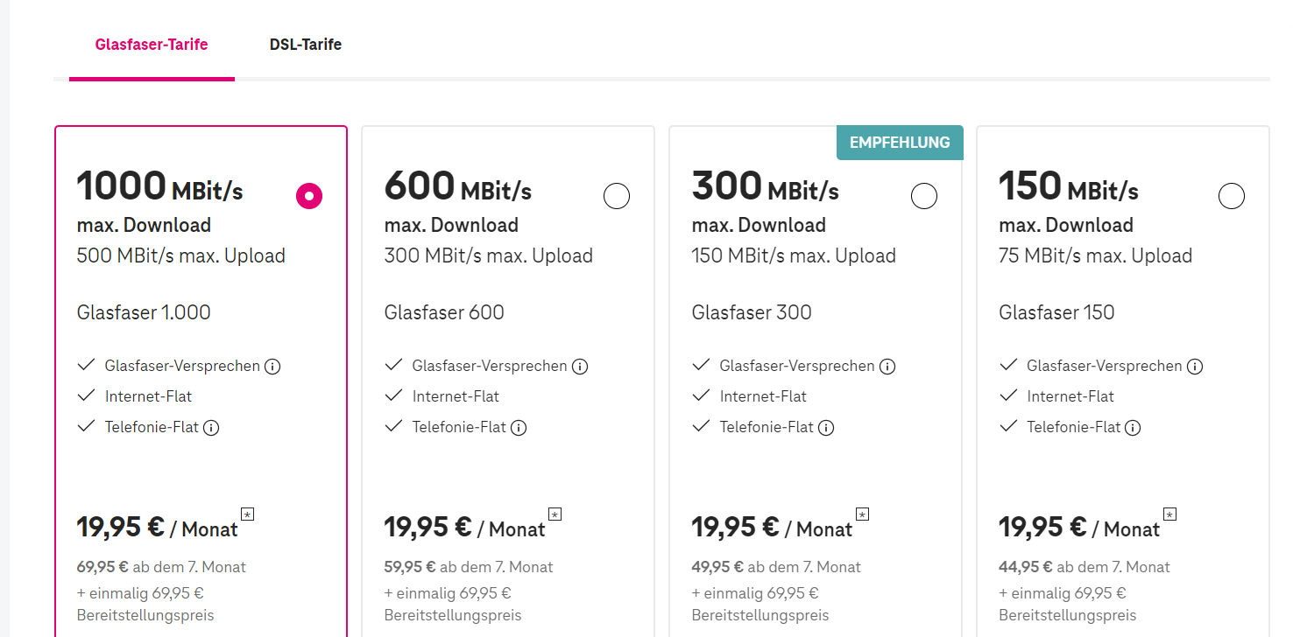This screenshot has height=637, width=1293.
Task: Open price footnote asterisk in 300 MBit/s card
Action: pos(863,514)
